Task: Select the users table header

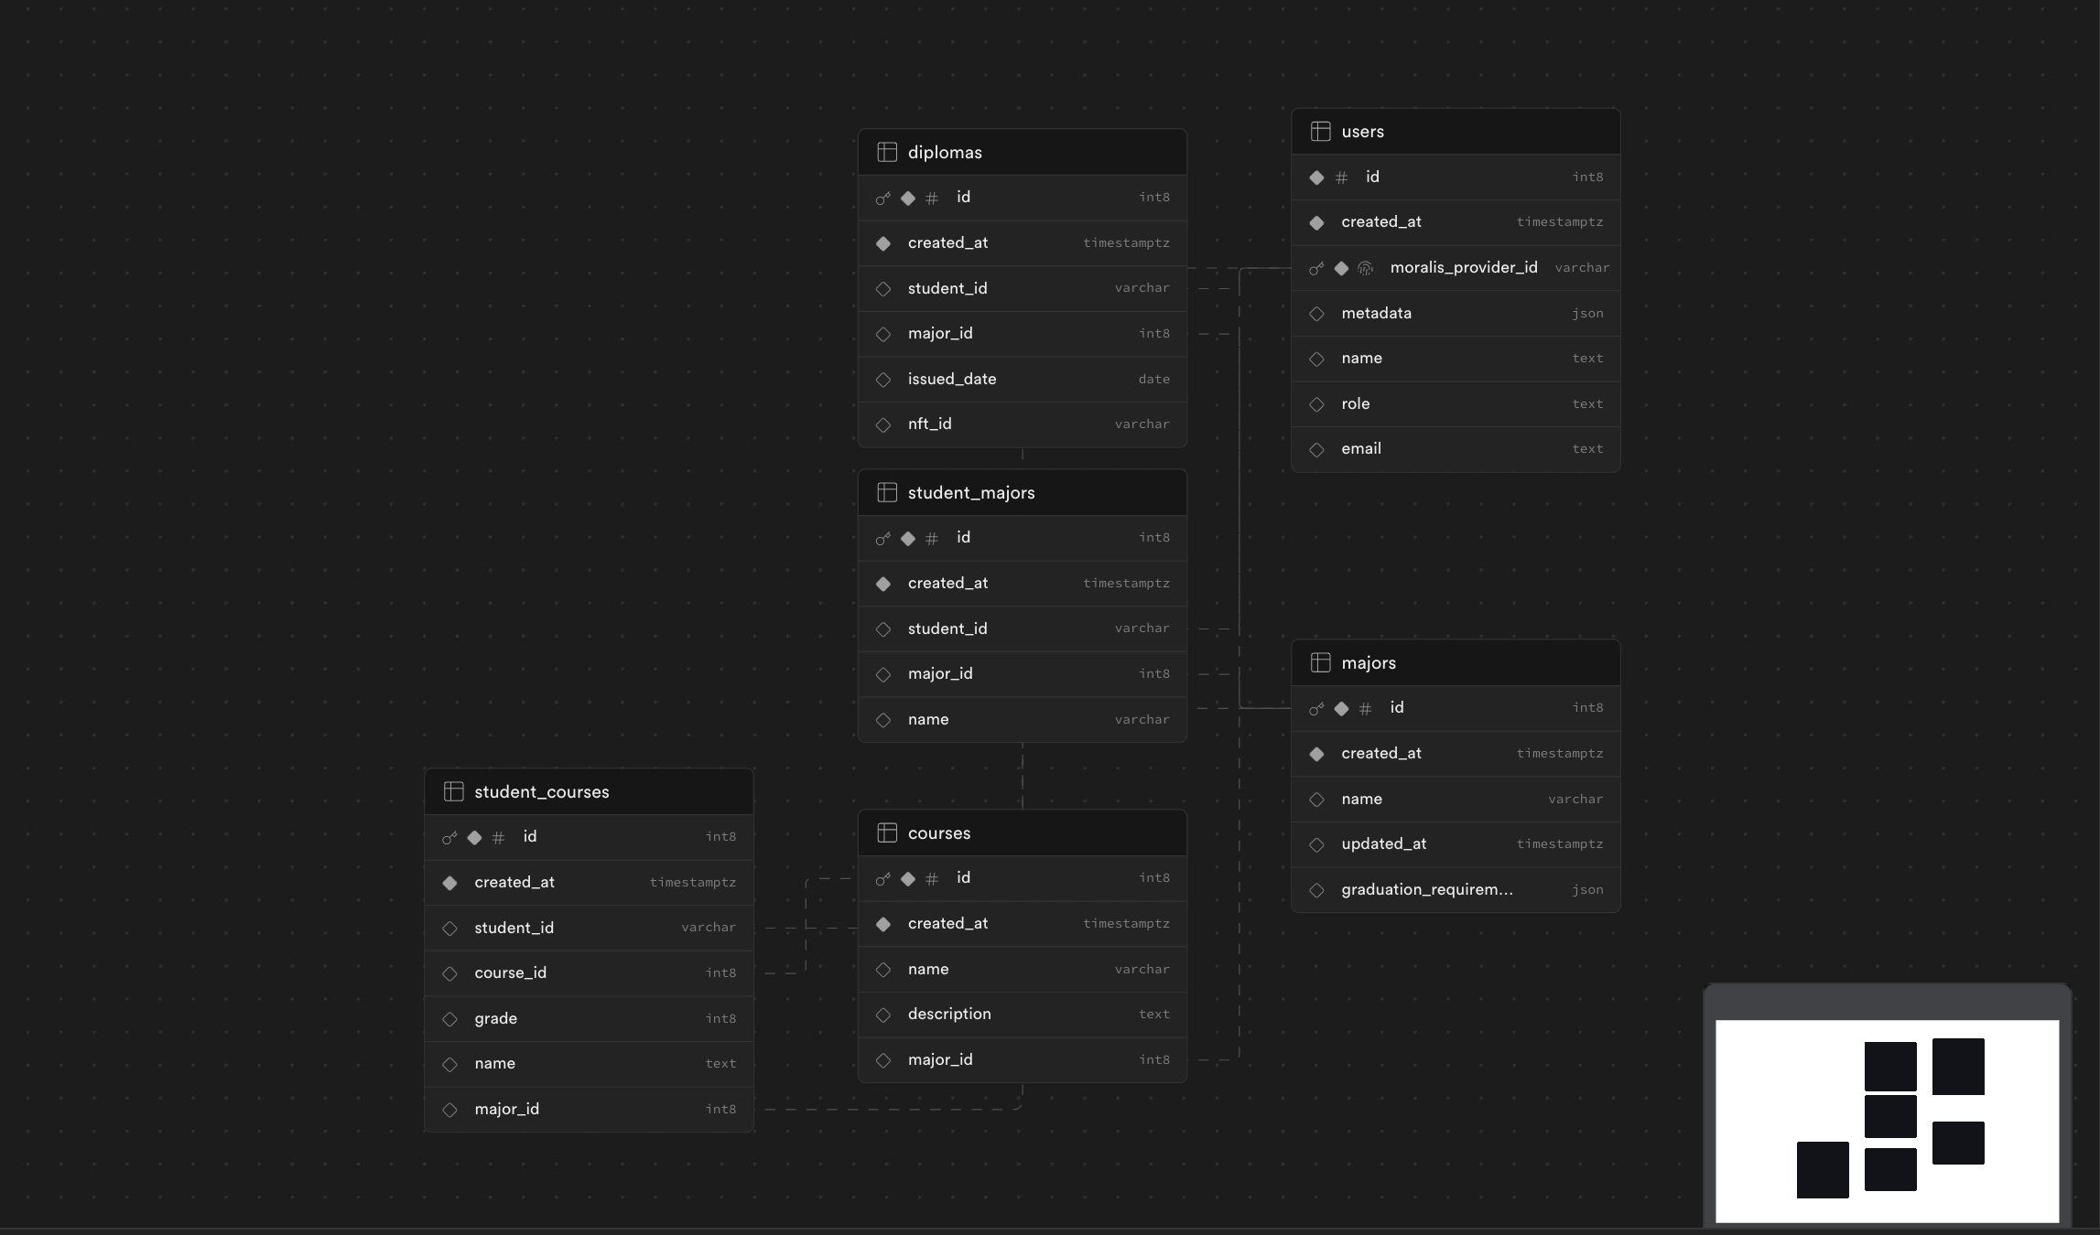Action: tap(1455, 132)
